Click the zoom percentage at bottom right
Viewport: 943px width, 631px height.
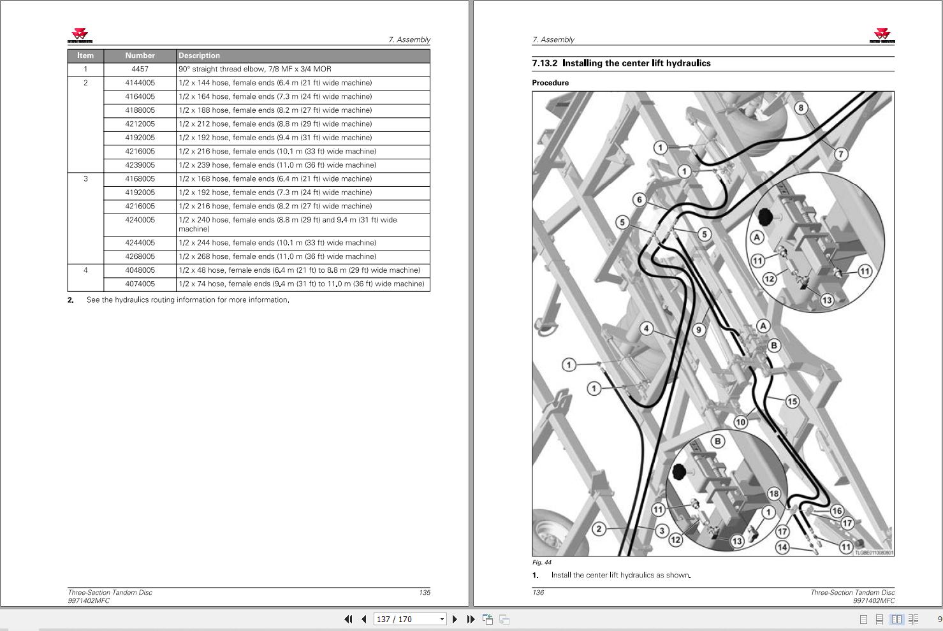pos(939,619)
